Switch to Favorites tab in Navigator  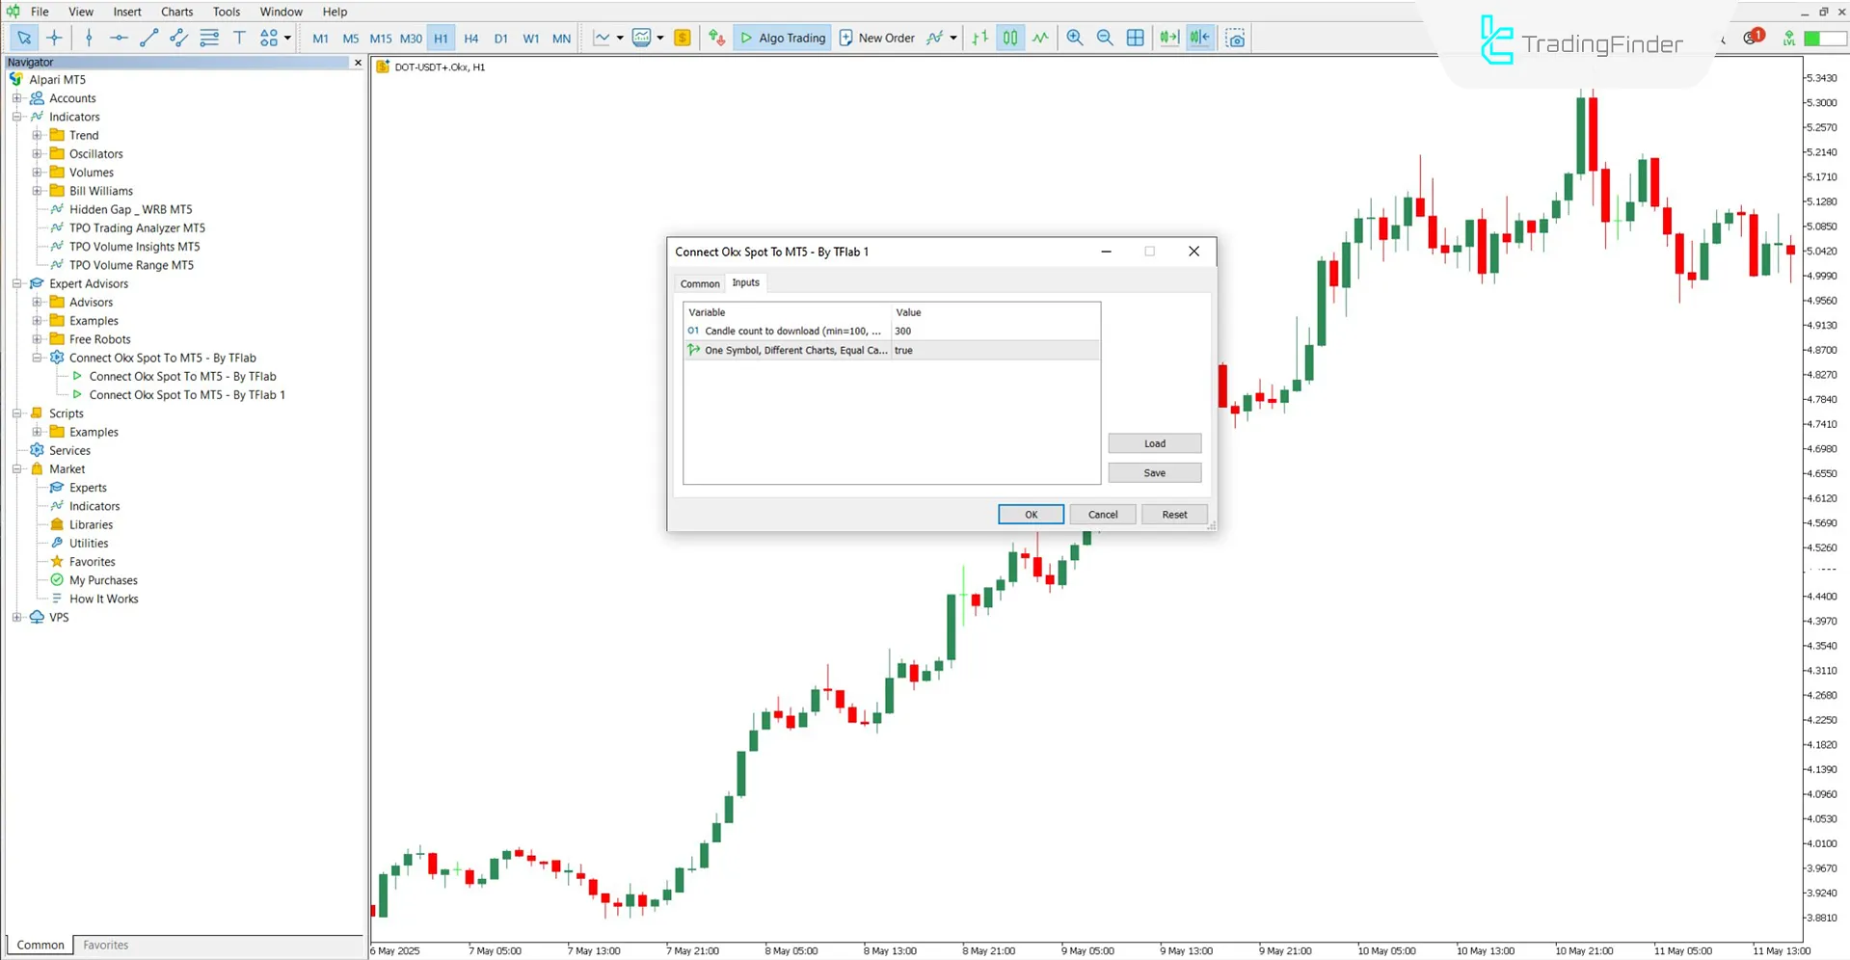(105, 946)
